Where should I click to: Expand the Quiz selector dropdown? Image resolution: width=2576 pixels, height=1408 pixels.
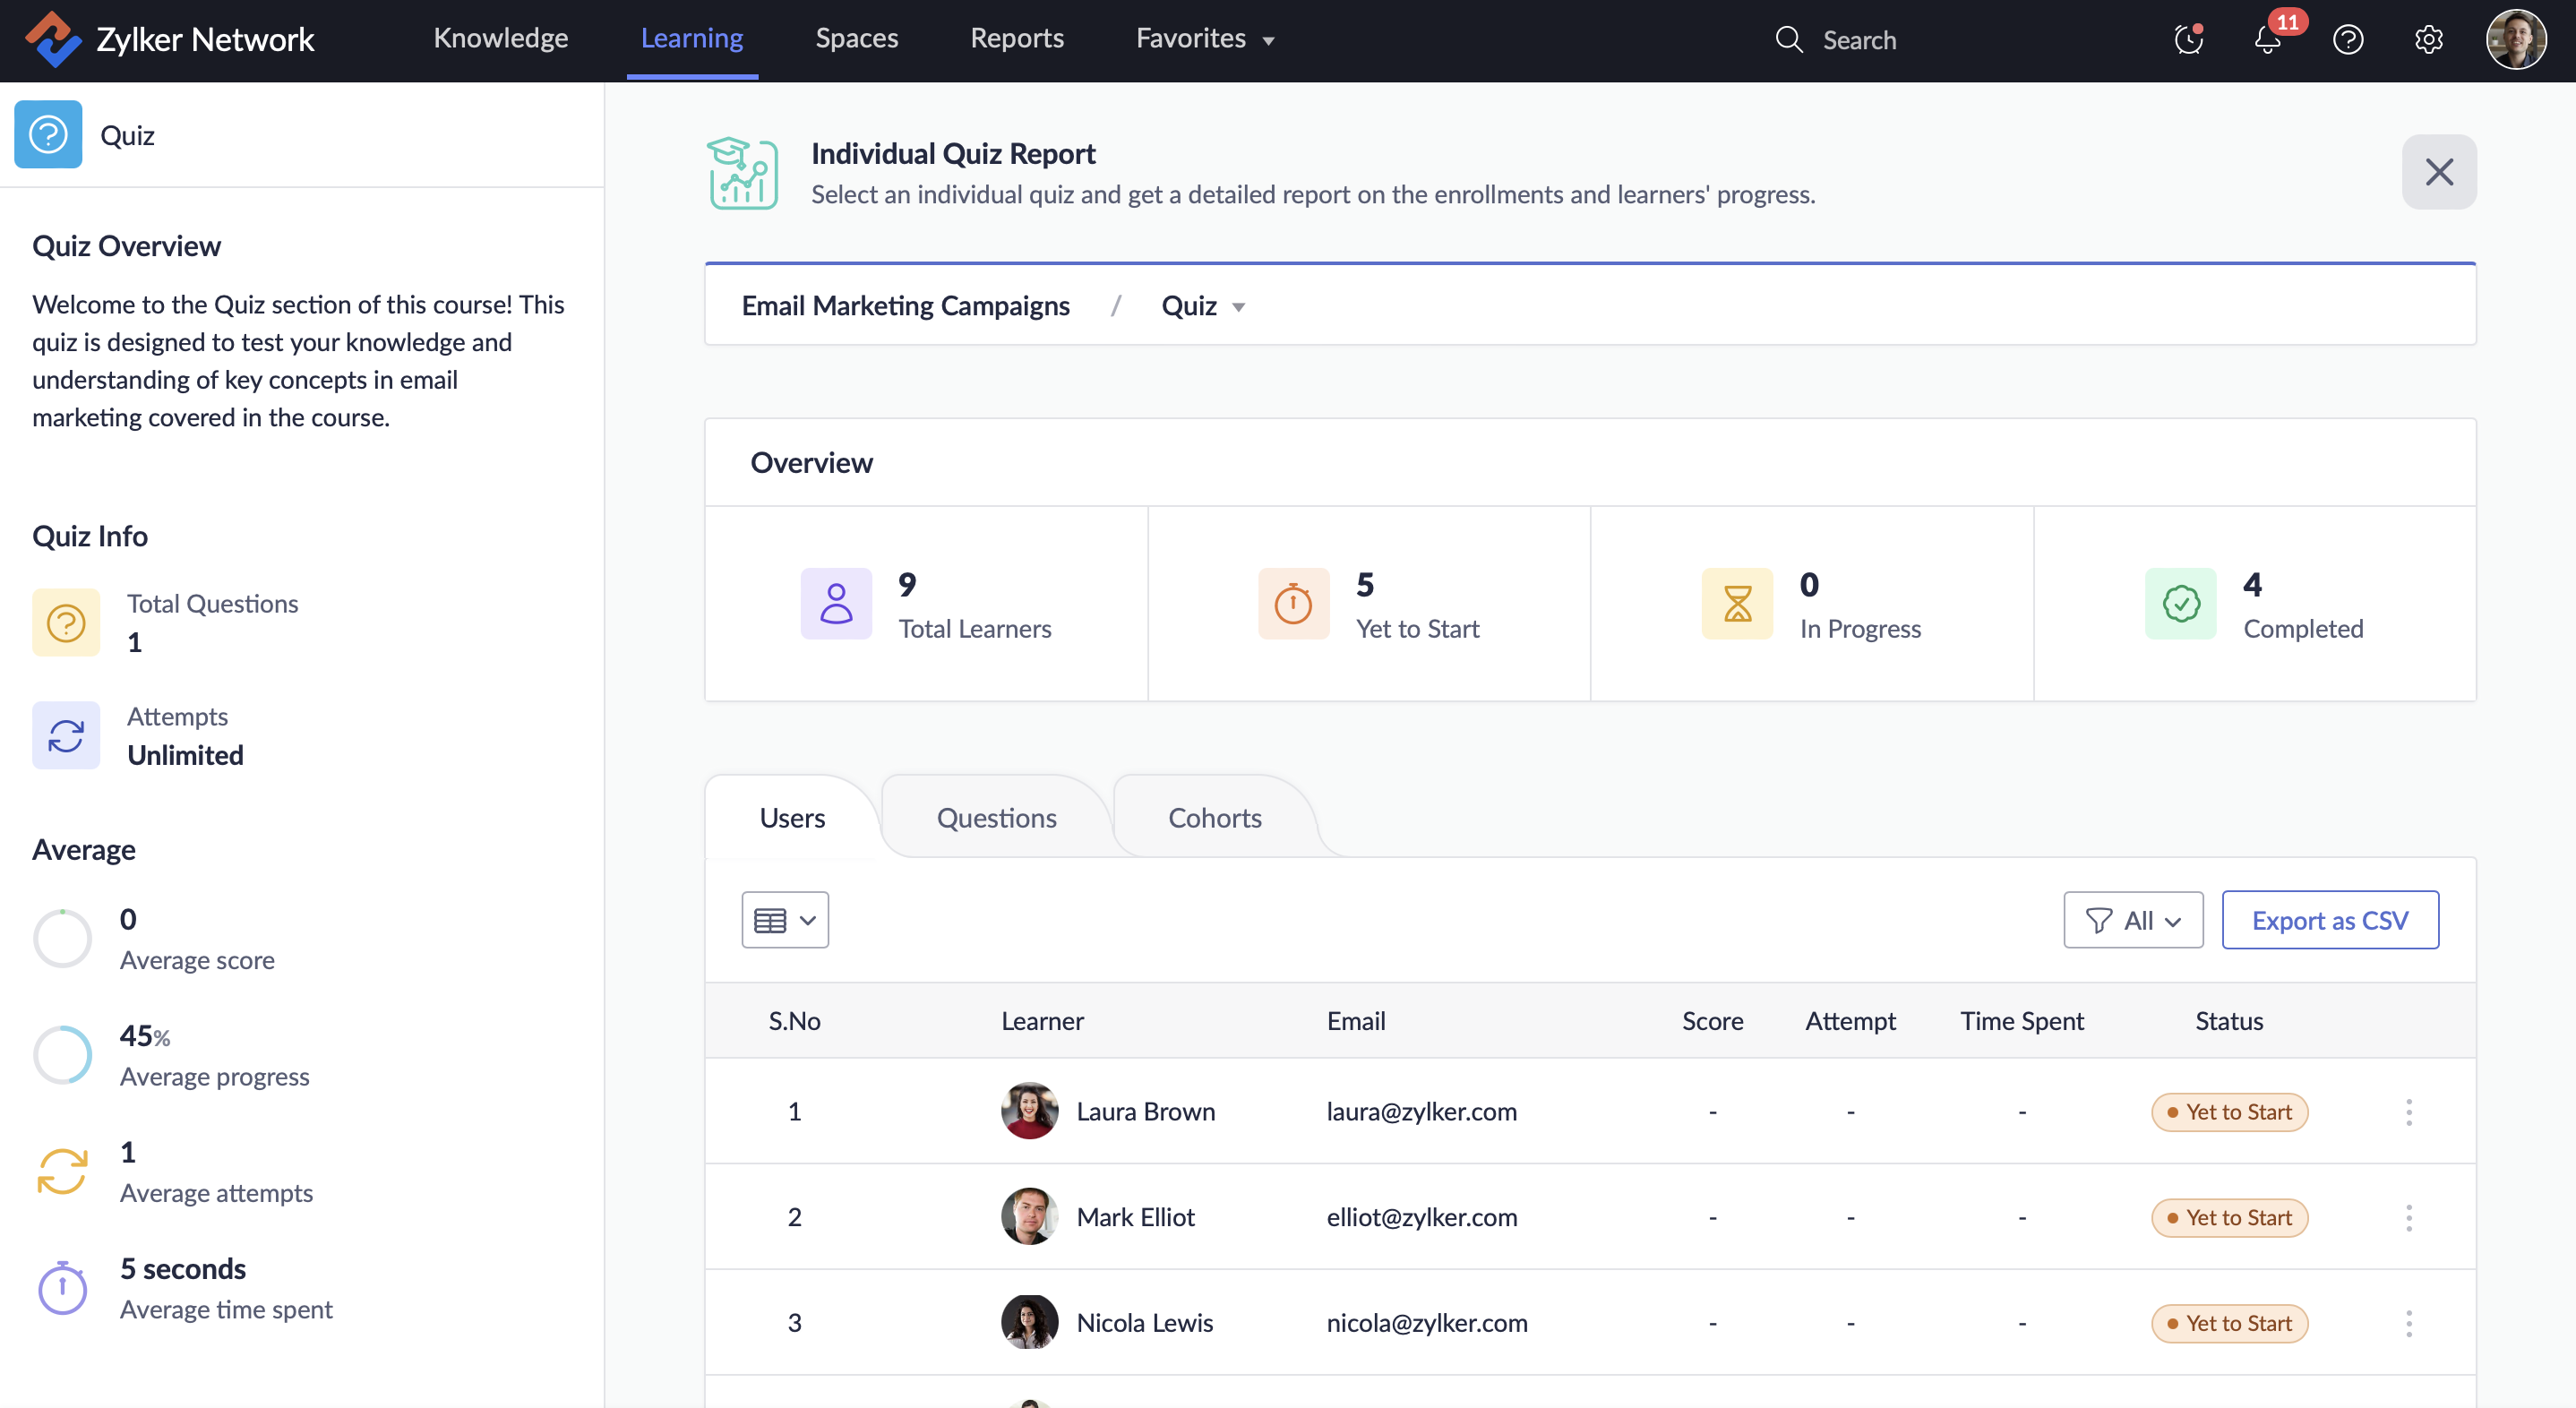[1203, 306]
